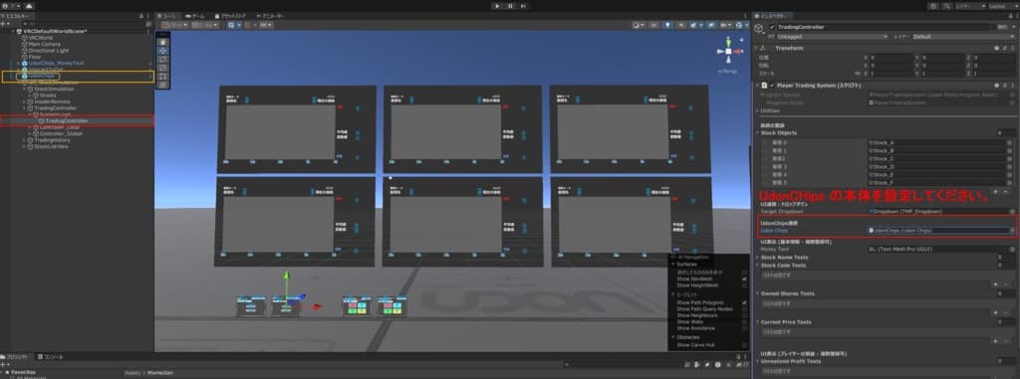Screen dimensions: 1020x379
Task: Toggle Show Path Polygons checkbox
Action: 744,303
